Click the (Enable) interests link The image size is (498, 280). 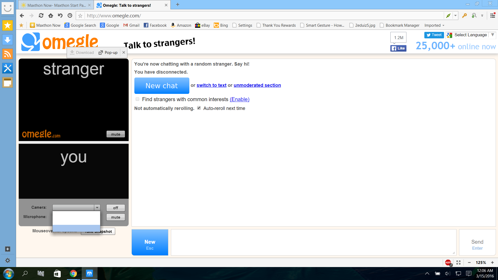coord(239,99)
